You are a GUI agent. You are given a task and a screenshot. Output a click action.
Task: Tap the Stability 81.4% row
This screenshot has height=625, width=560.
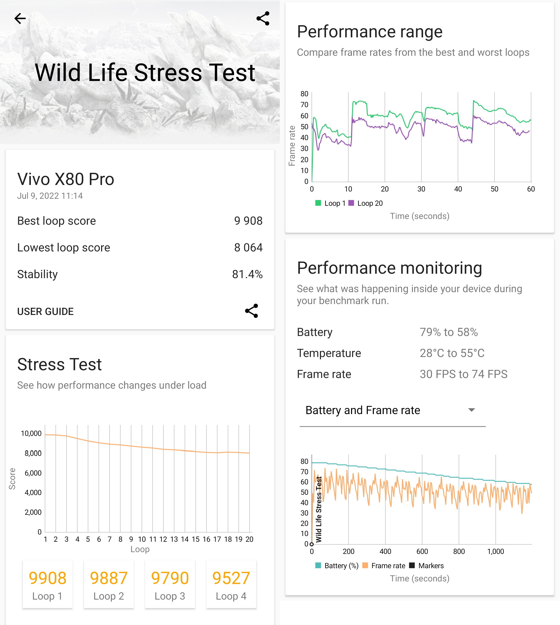point(140,274)
